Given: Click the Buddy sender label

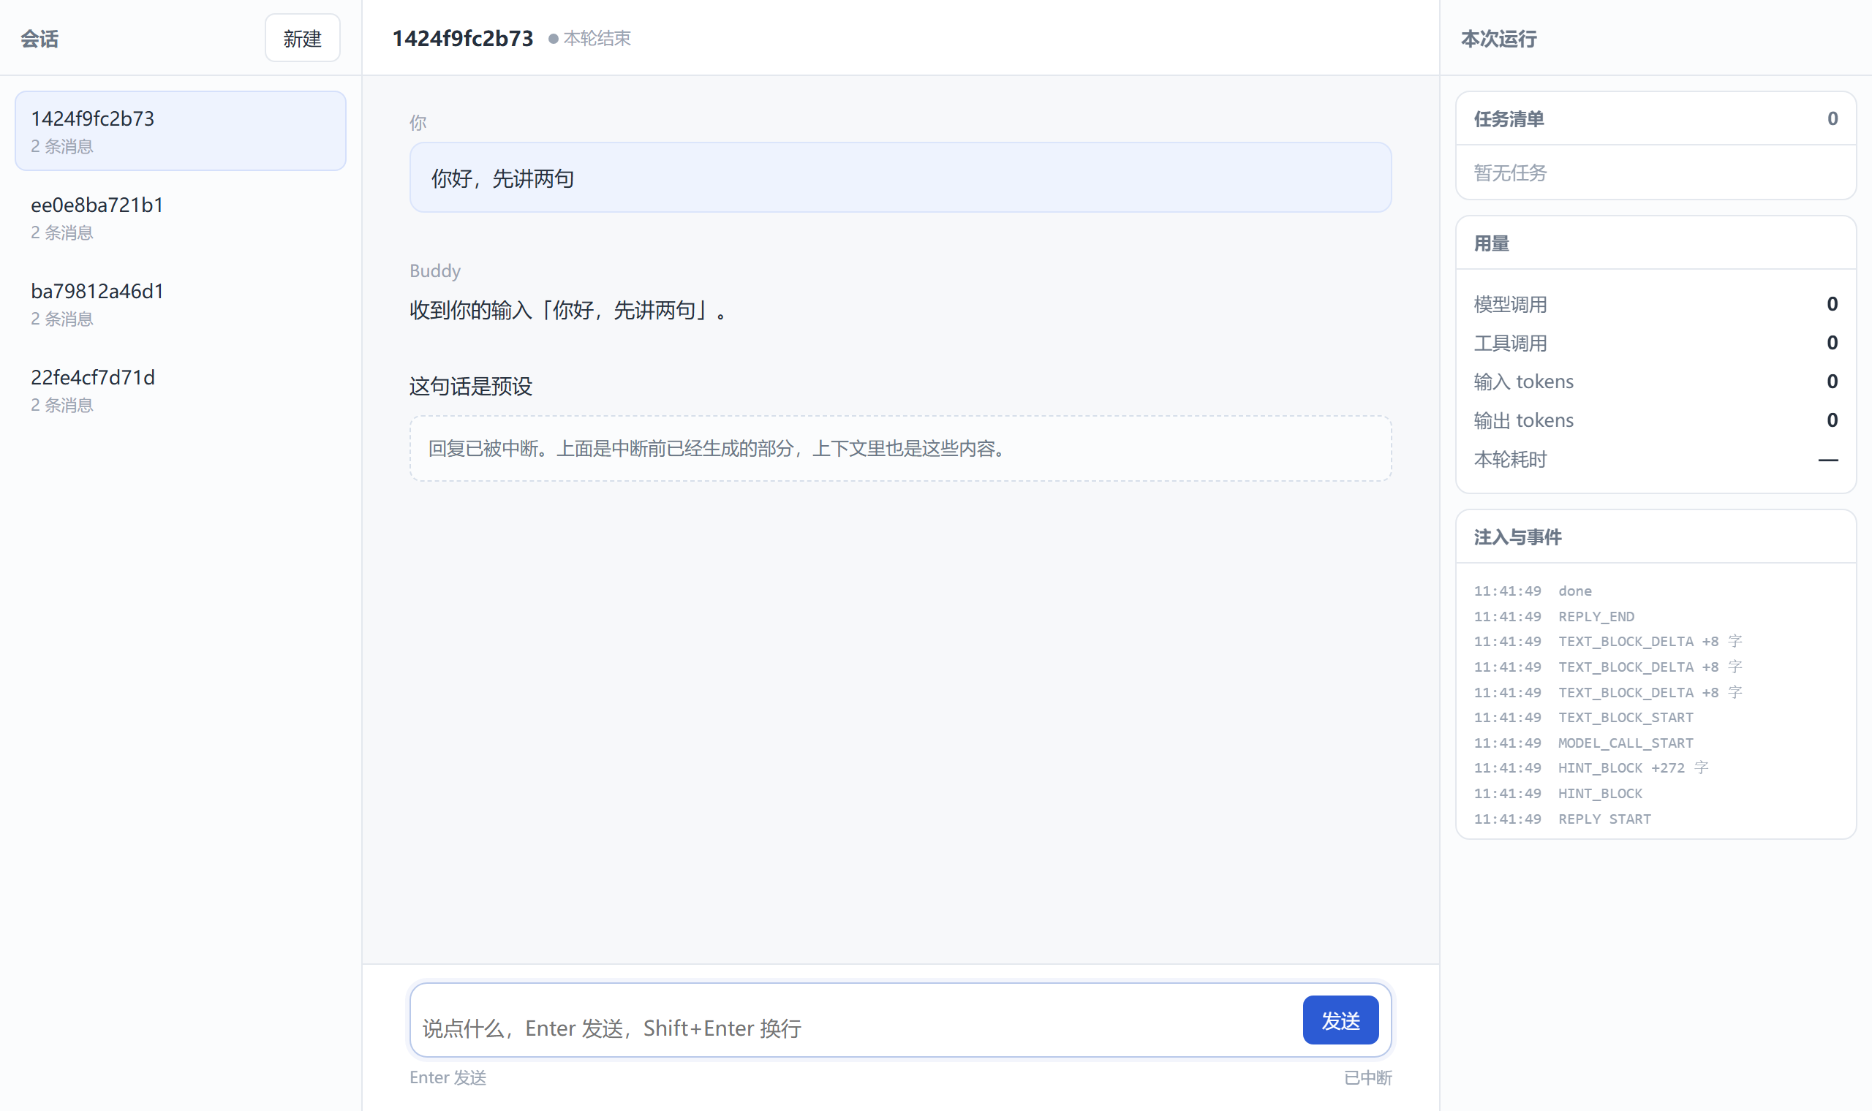Looking at the screenshot, I should 435,270.
